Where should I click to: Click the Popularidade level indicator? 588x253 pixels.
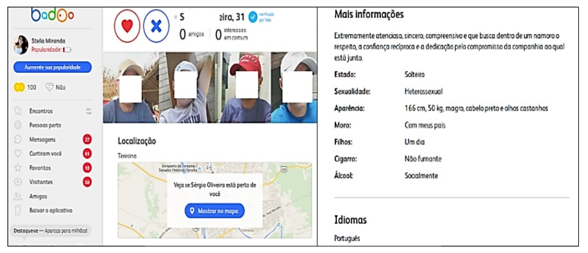pyautogui.click(x=67, y=50)
